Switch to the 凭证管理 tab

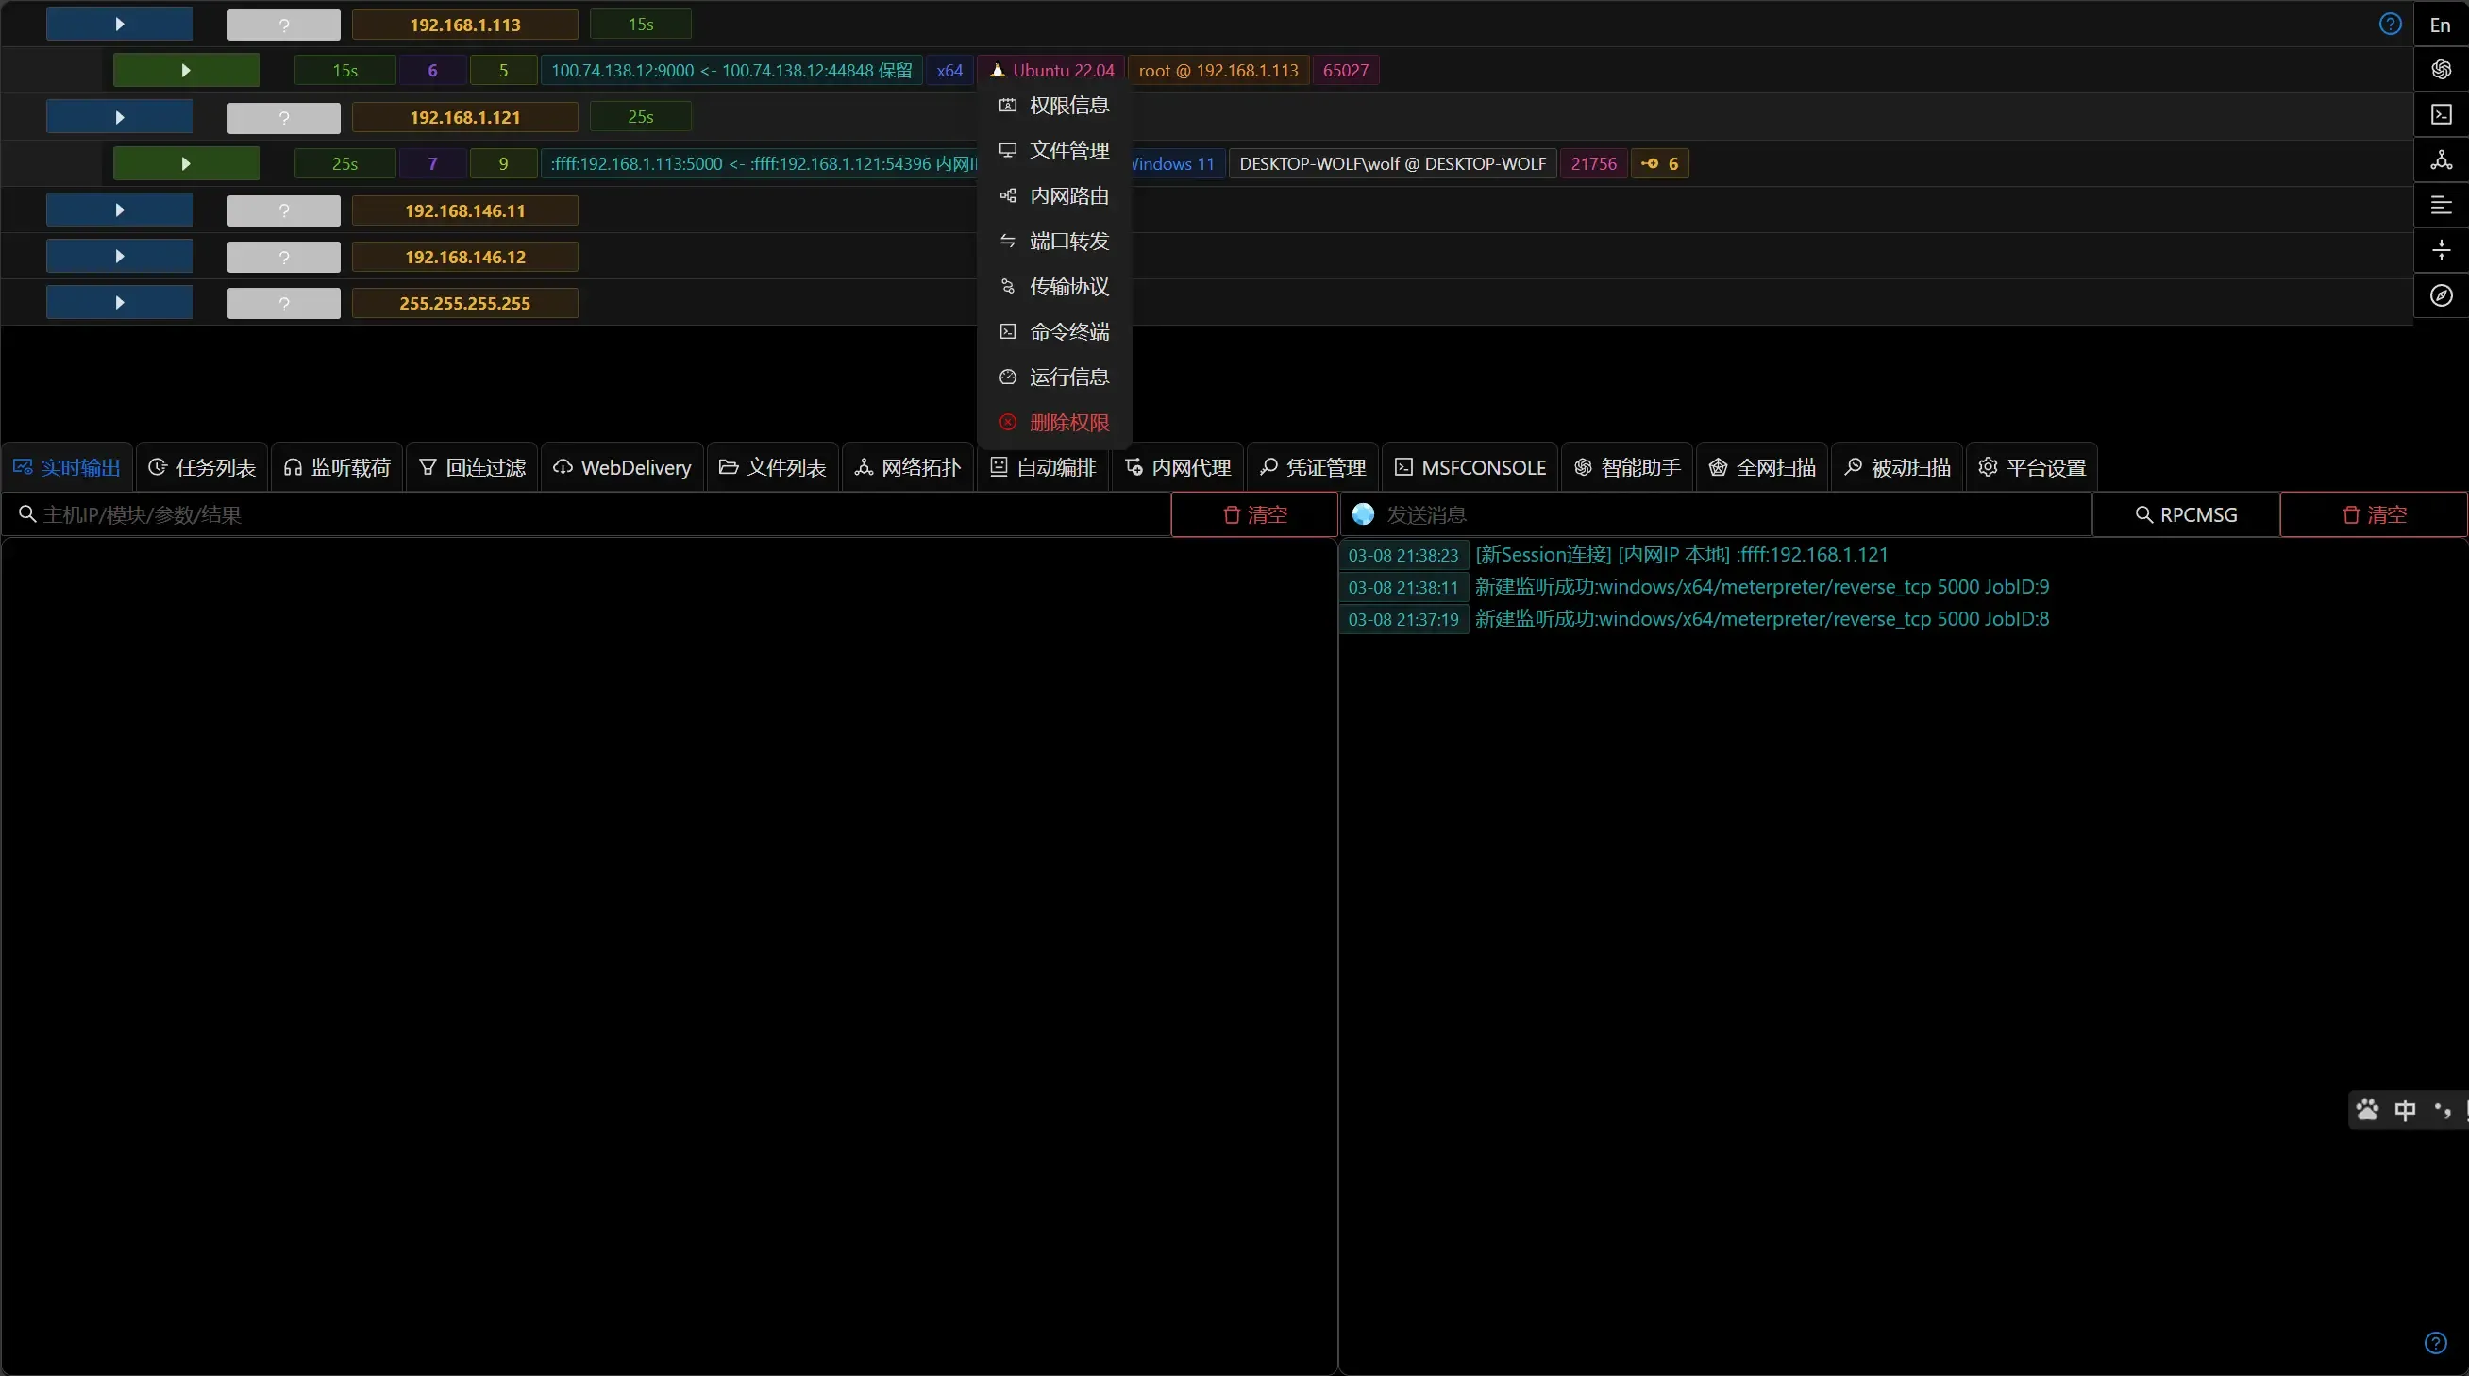pyautogui.click(x=1313, y=467)
